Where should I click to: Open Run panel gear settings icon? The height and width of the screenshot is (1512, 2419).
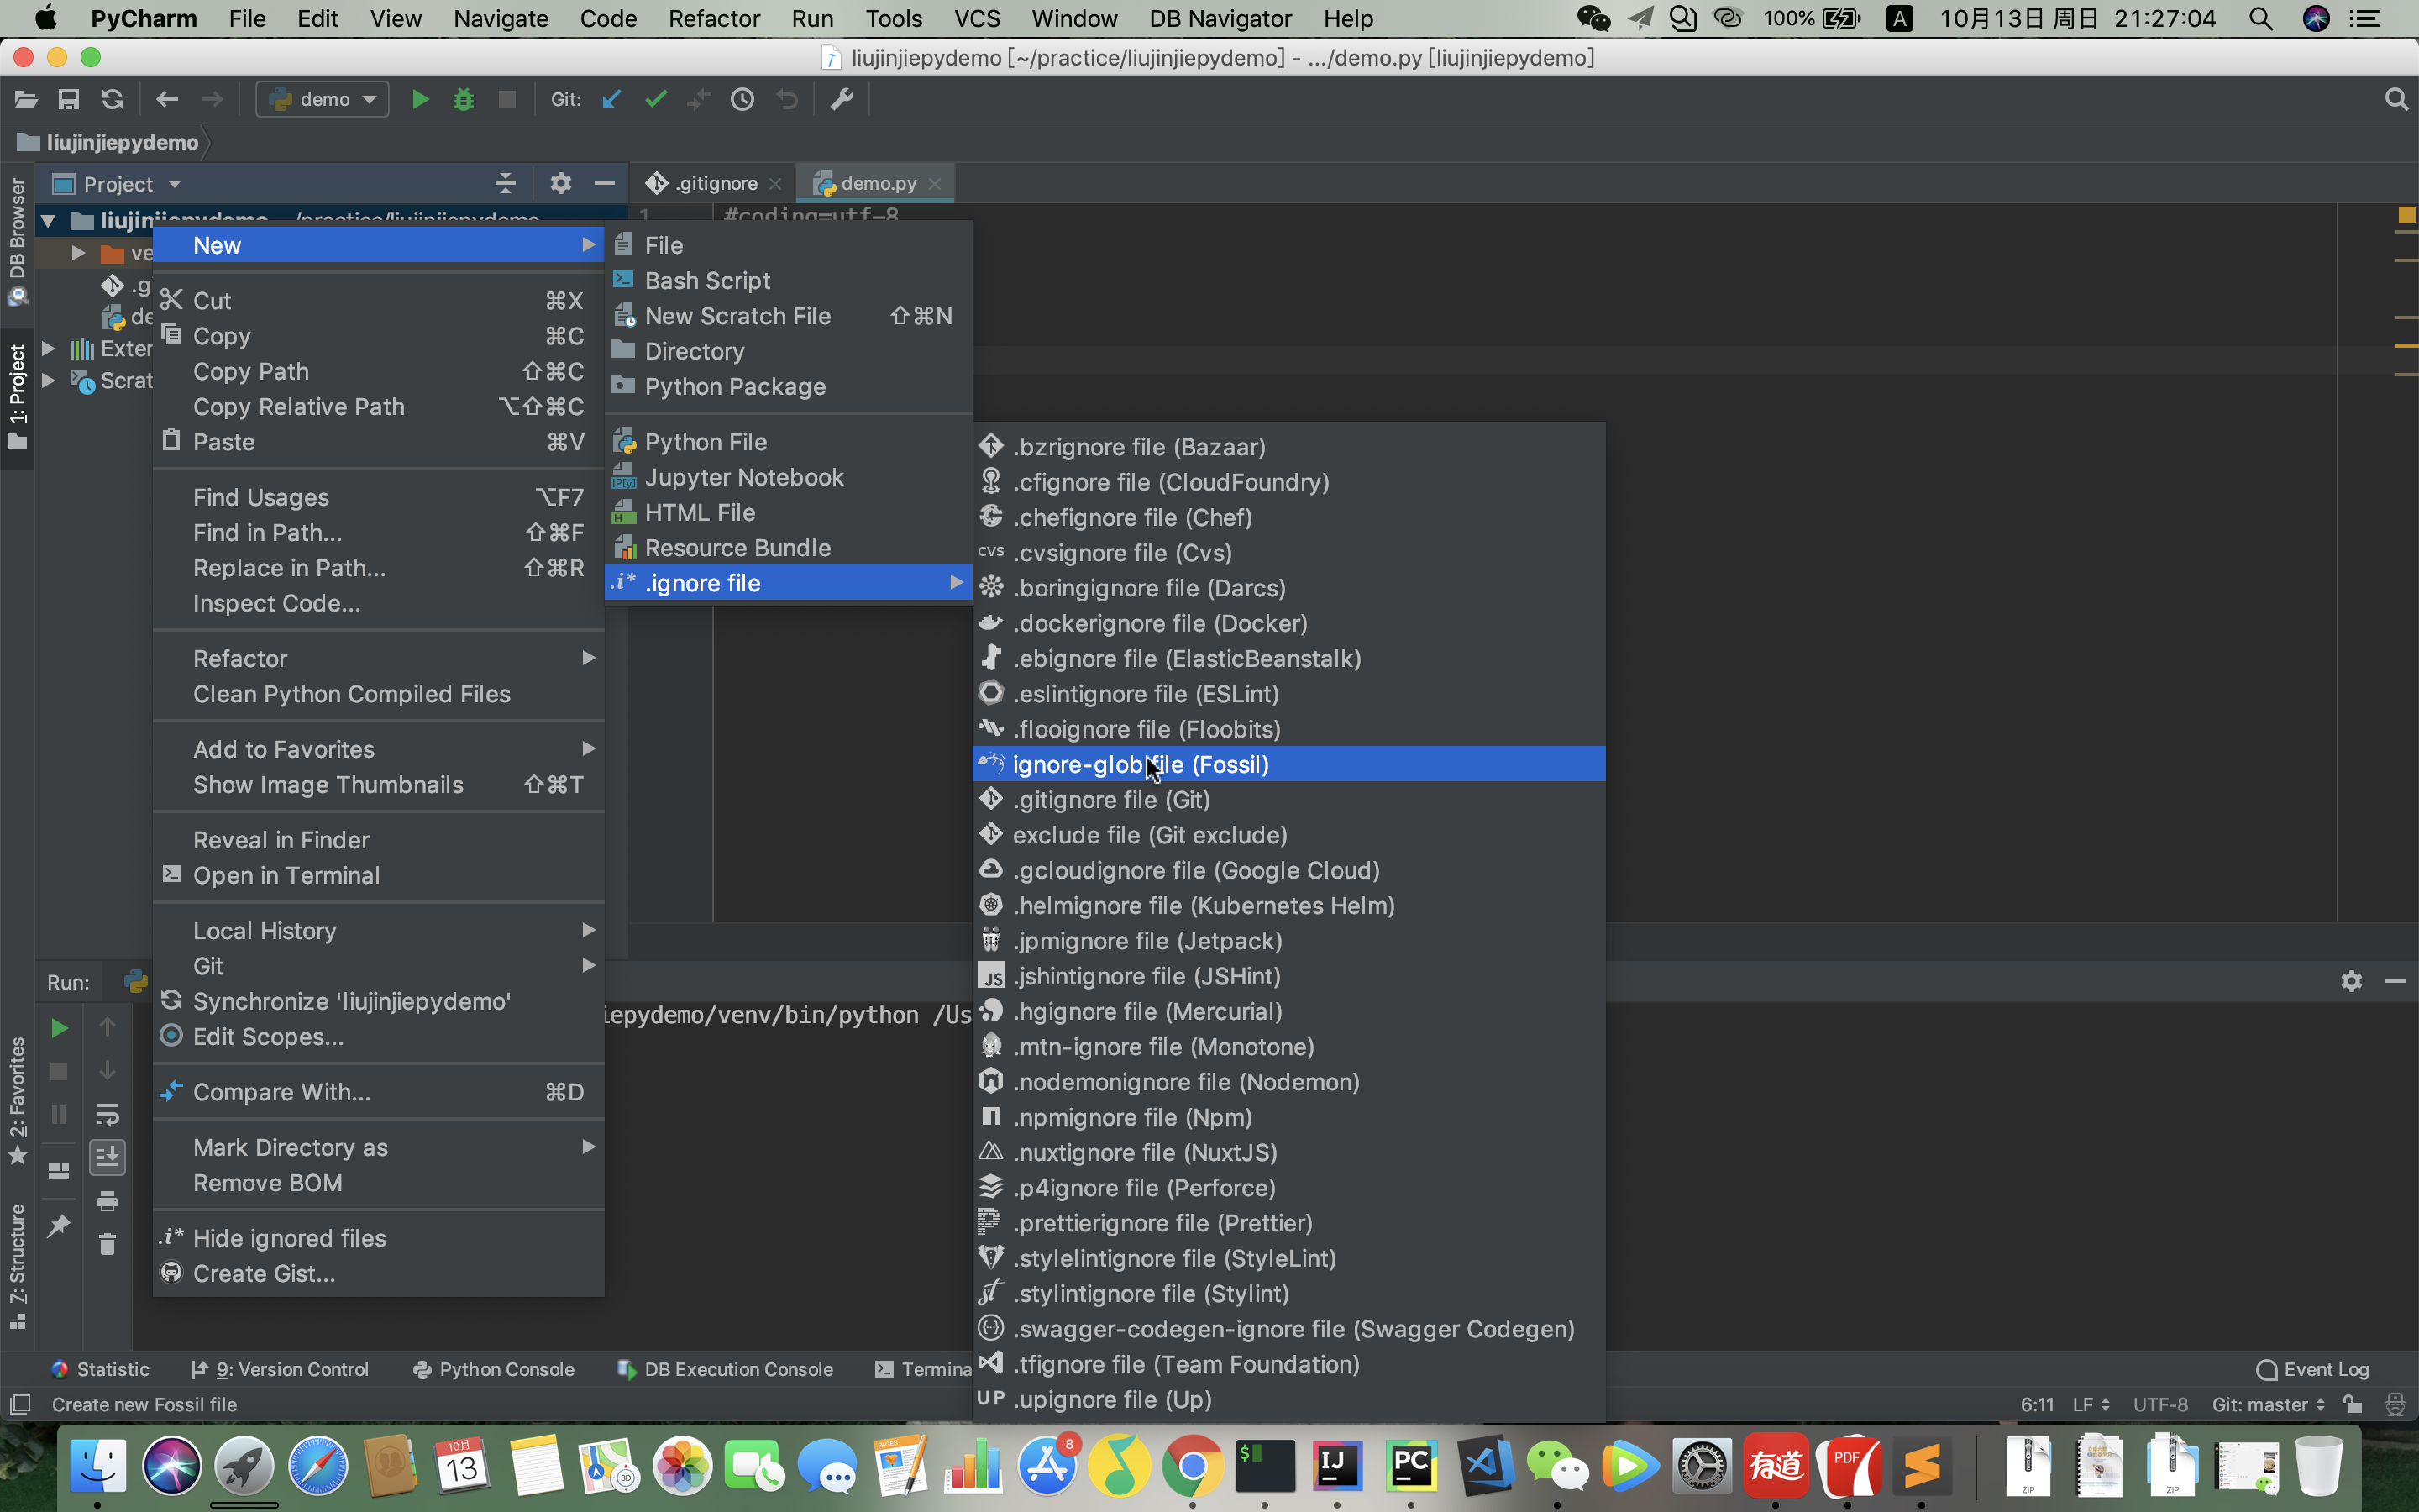pos(2351,981)
